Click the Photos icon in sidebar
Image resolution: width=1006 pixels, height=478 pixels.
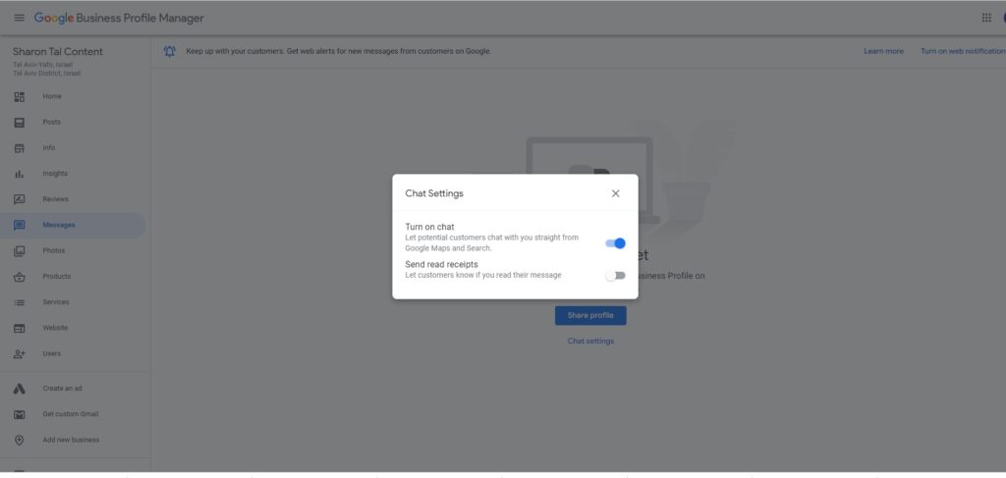[20, 250]
